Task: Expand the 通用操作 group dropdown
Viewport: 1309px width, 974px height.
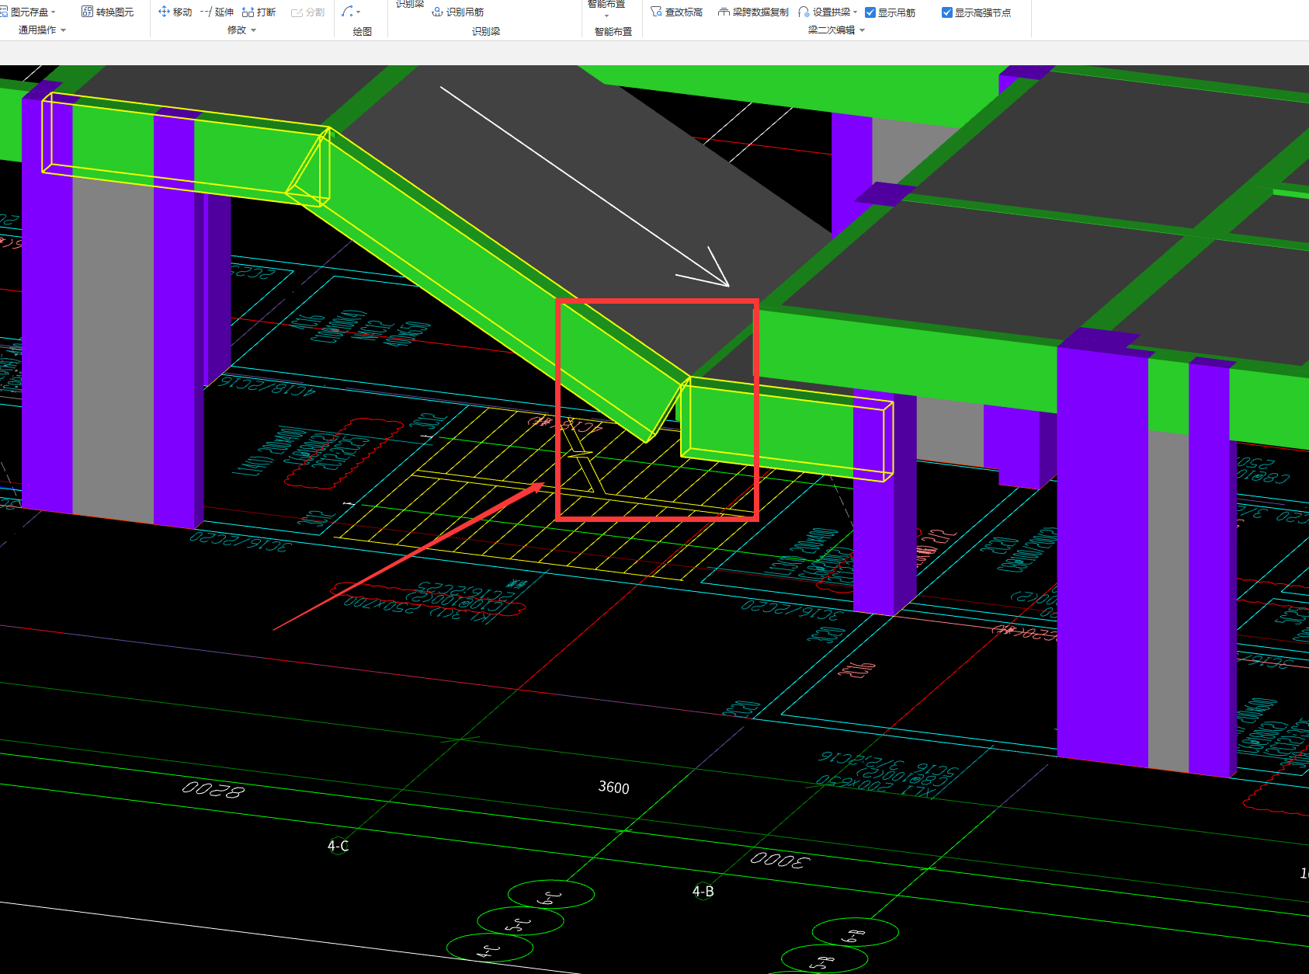Action: coord(64,30)
